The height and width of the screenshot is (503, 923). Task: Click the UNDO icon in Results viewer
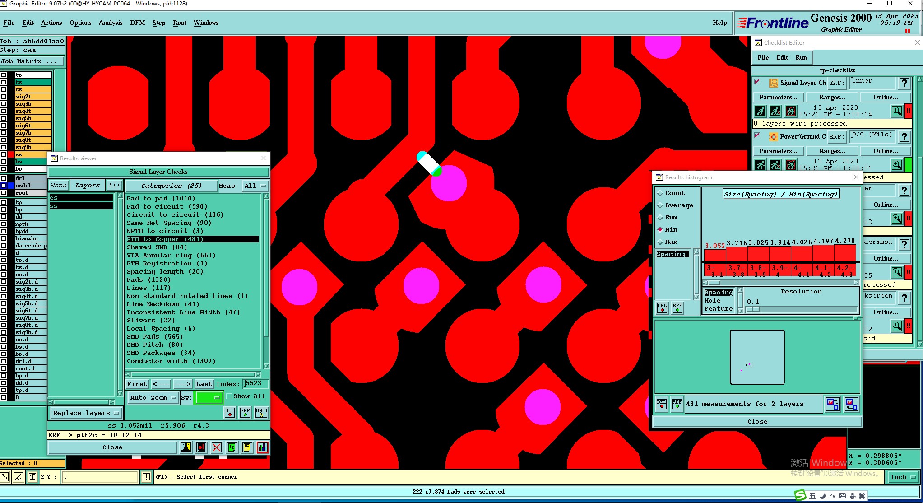pyautogui.click(x=261, y=412)
